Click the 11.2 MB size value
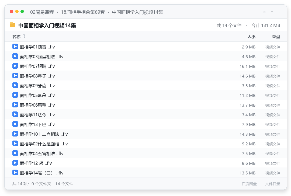Screen dimensions: 291x196 [248, 96]
